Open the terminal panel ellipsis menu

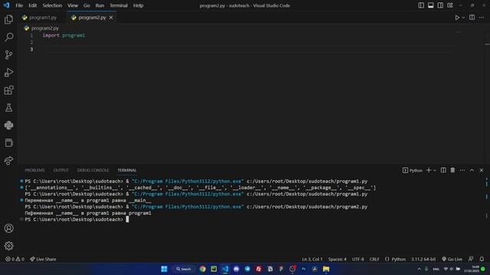click(462, 170)
